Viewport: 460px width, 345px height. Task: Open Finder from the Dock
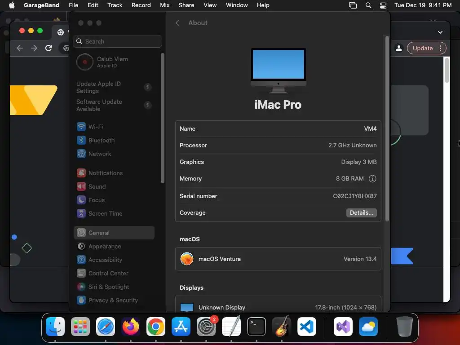coord(55,327)
